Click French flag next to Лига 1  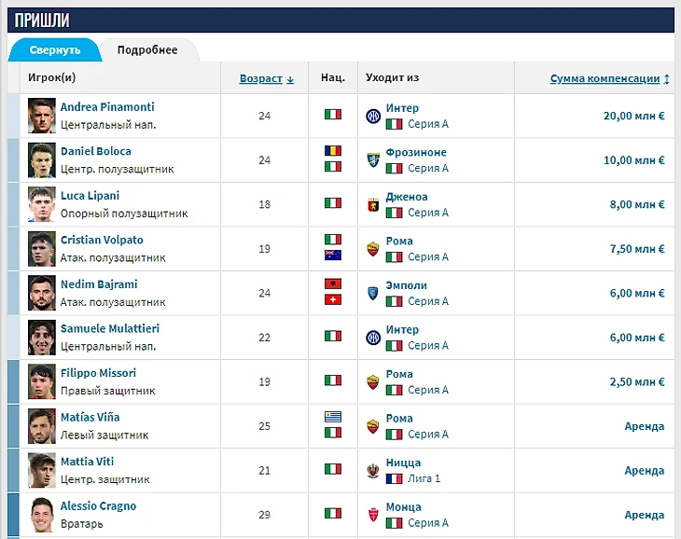tap(395, 478)
